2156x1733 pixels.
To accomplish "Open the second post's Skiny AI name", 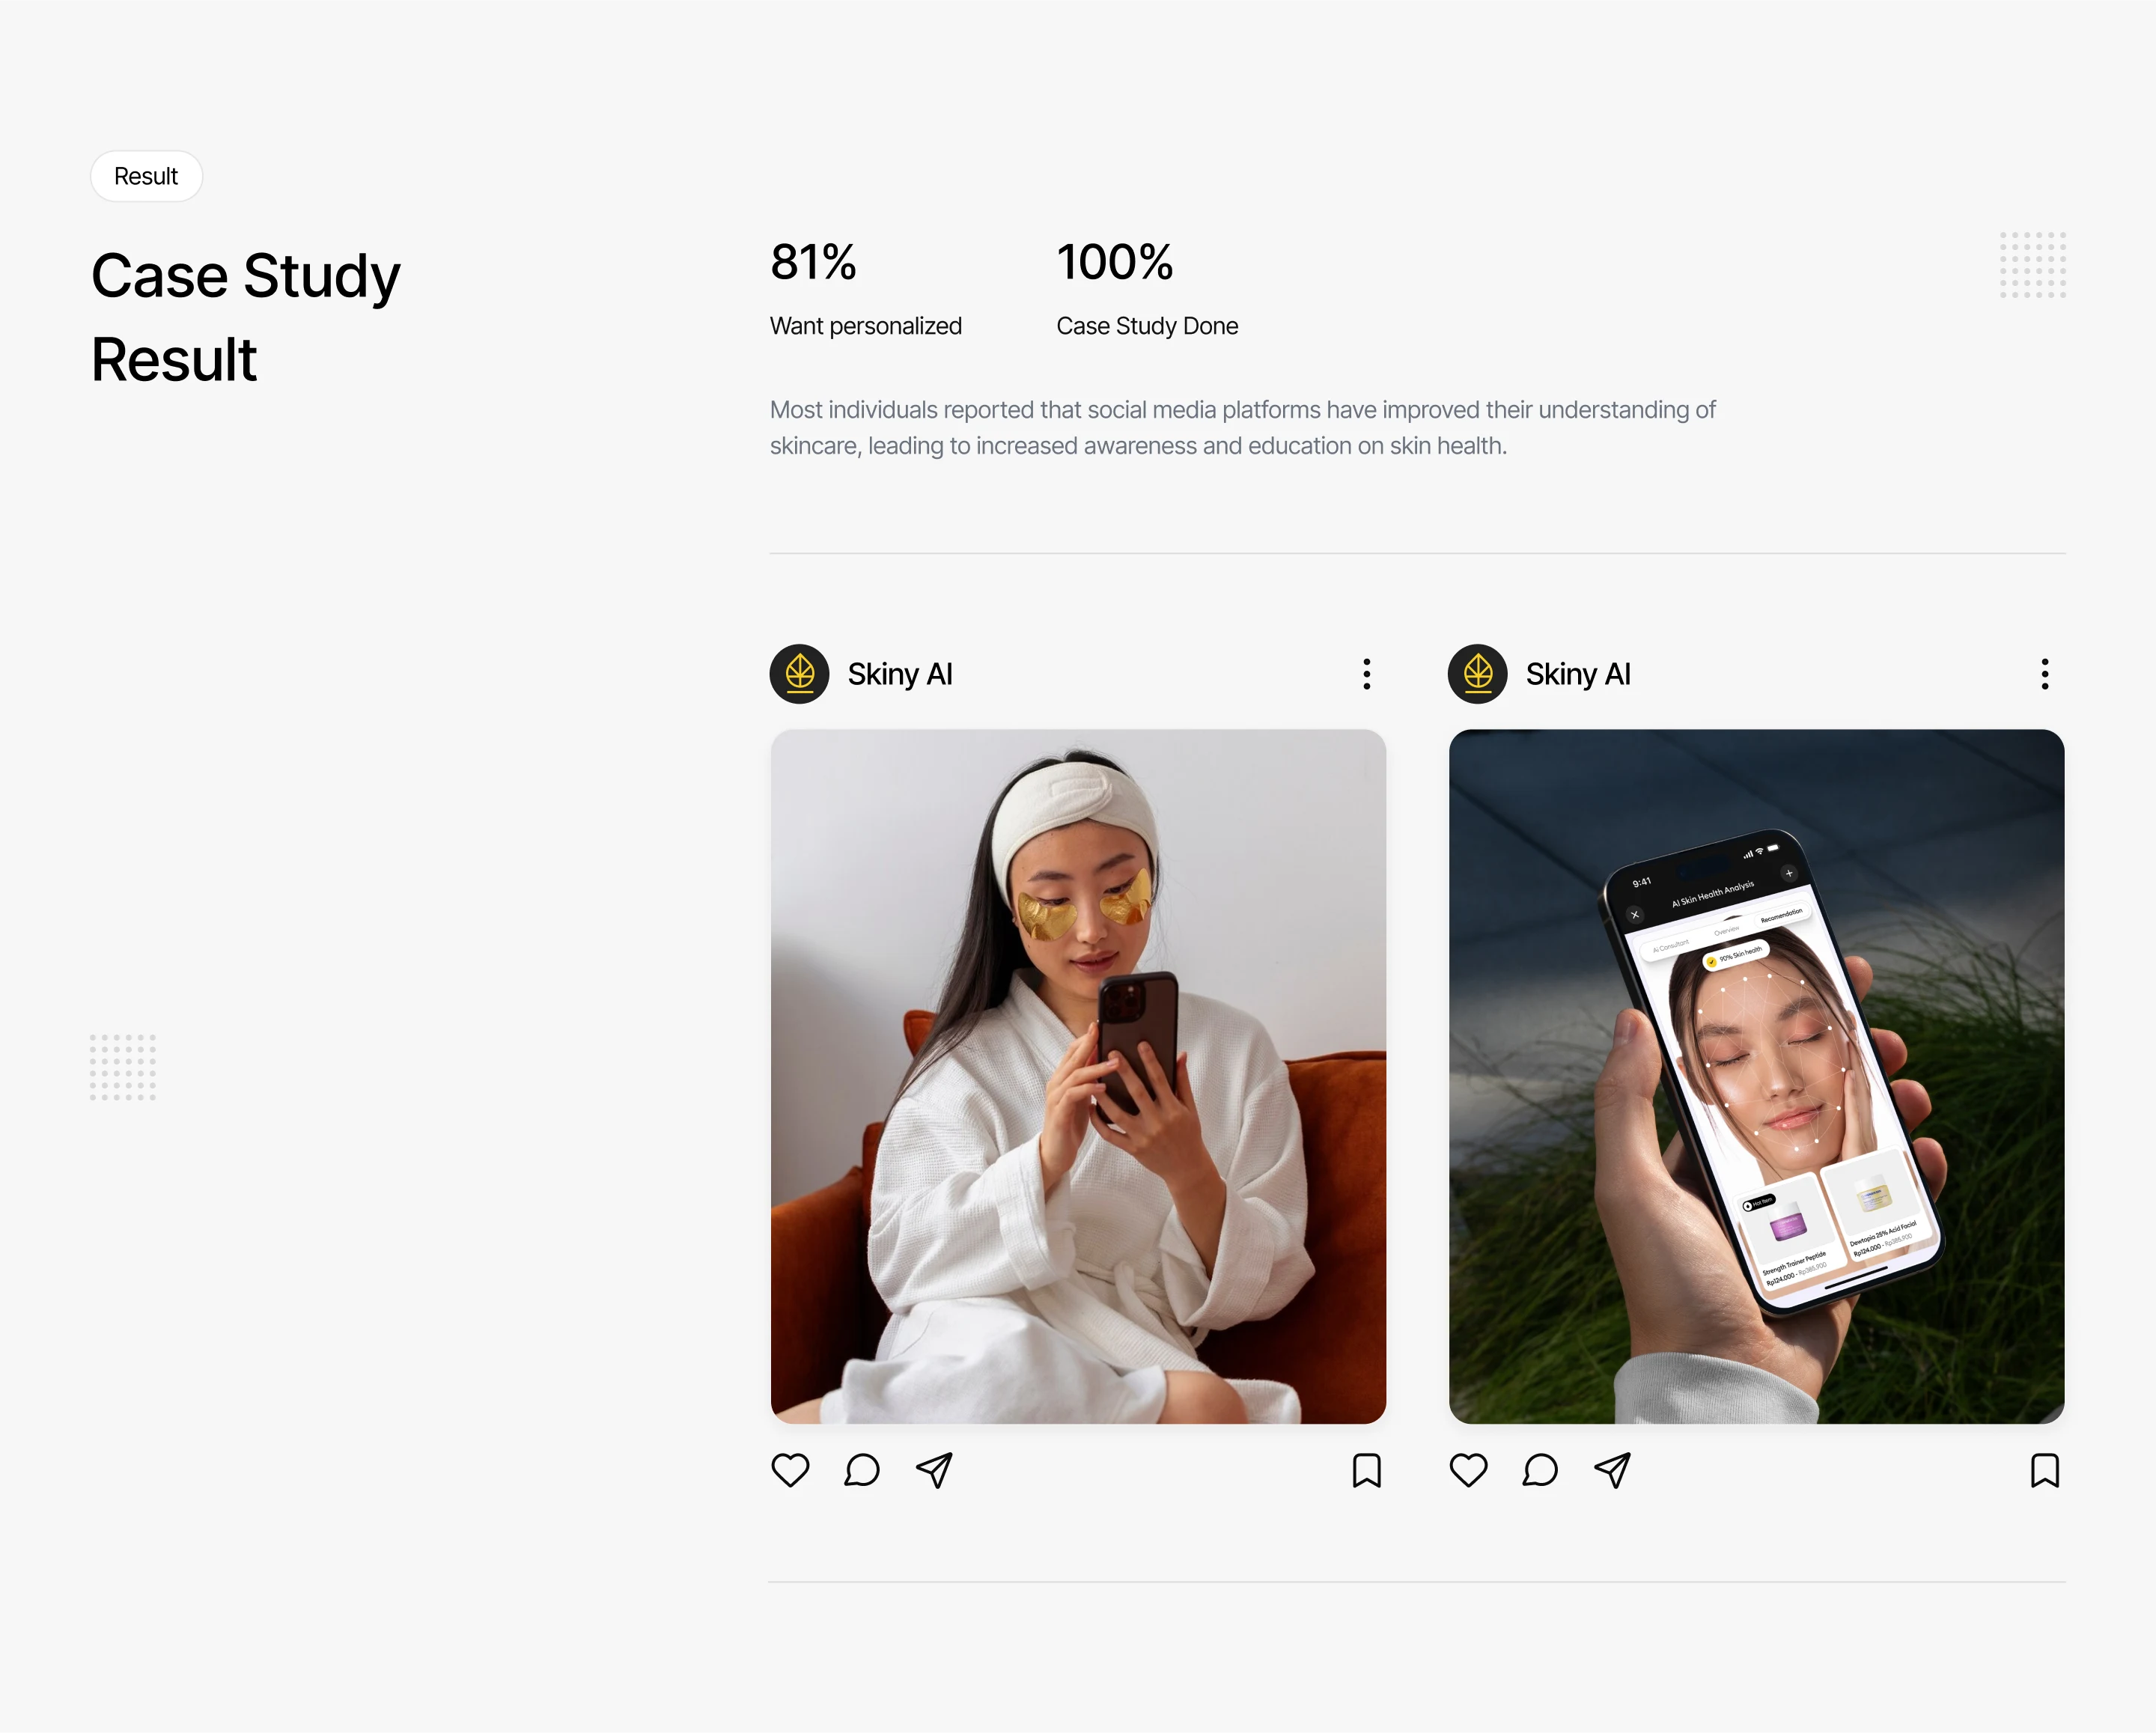I will (1578, 674).
